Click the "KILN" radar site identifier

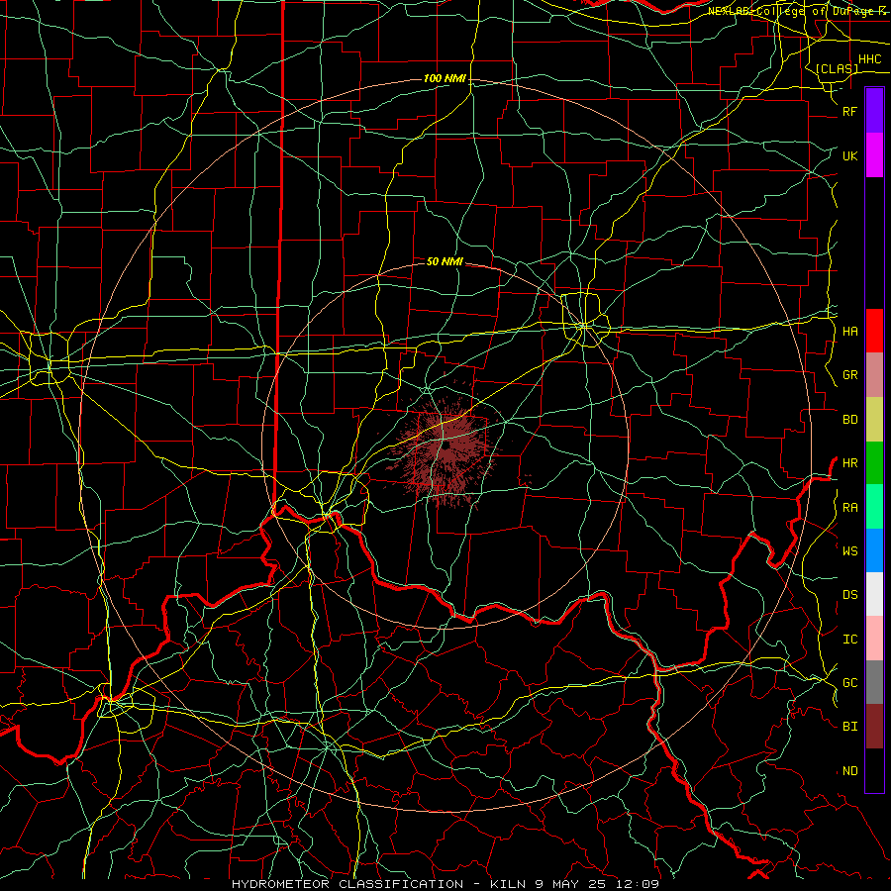[x=508, y=884]
